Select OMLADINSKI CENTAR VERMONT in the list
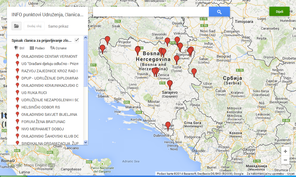The width and height of the screenshot is (296, 177). pos(49,56)
